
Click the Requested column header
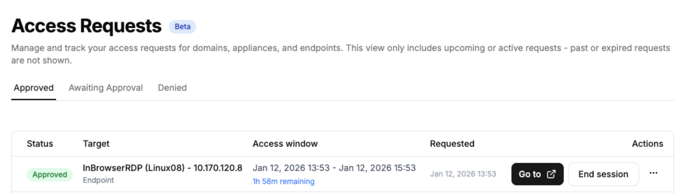pyautogui.click(x=452, y=144)
